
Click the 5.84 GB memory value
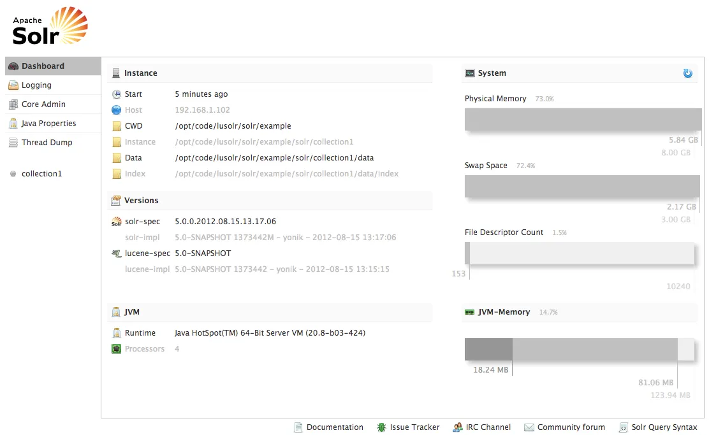tap(683, 140)
